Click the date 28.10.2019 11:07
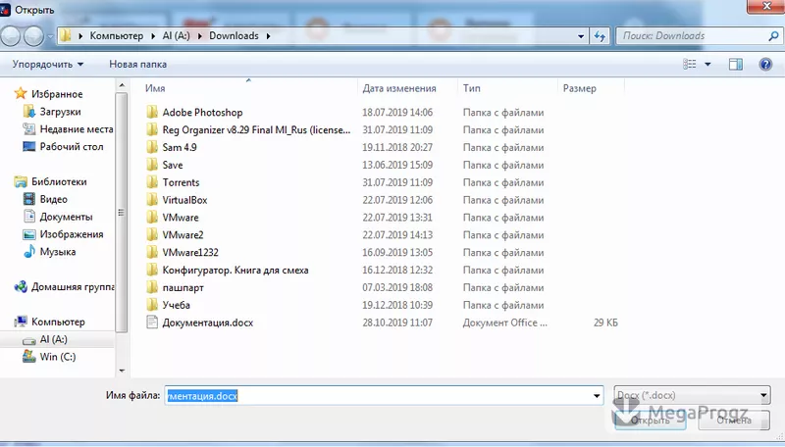 tap(397, 323)
